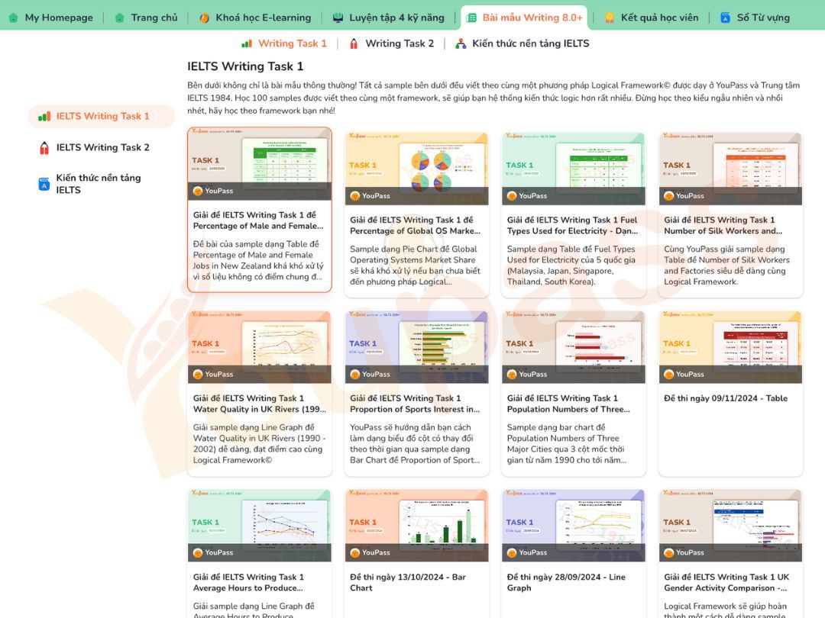Click the My Homepage green icon
The width and height of the screenshot is (825, 618).
(x=14, y=18)
